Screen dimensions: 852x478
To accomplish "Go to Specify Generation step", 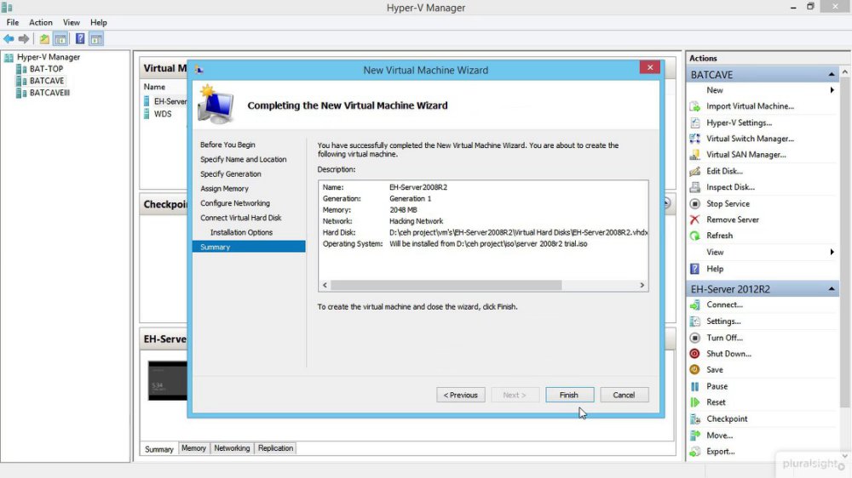I will pyautogui.click(x=230, y=174).
